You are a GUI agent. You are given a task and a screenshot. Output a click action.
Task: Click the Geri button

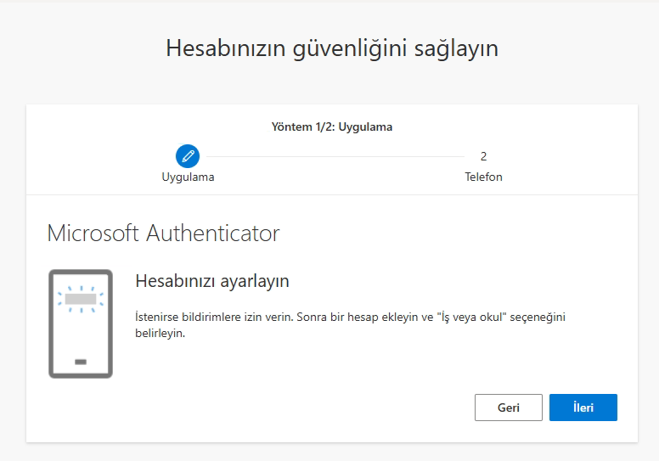[509, 408]
